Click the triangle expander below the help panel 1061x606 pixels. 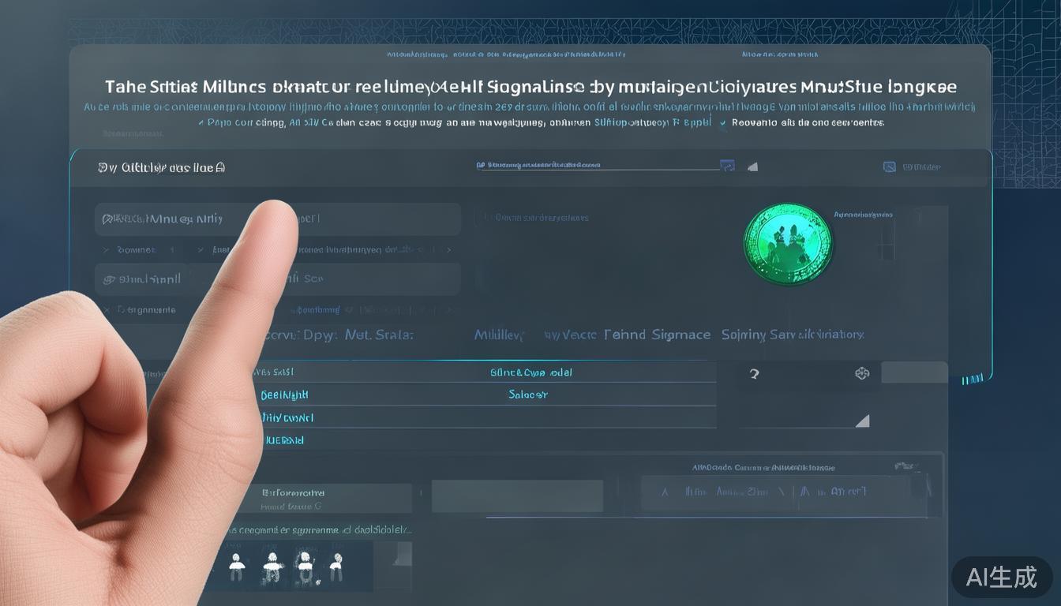click(864, 421)
